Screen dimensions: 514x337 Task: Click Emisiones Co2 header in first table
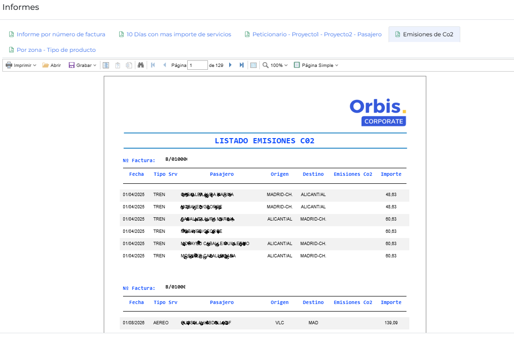[x=353, y=174]
